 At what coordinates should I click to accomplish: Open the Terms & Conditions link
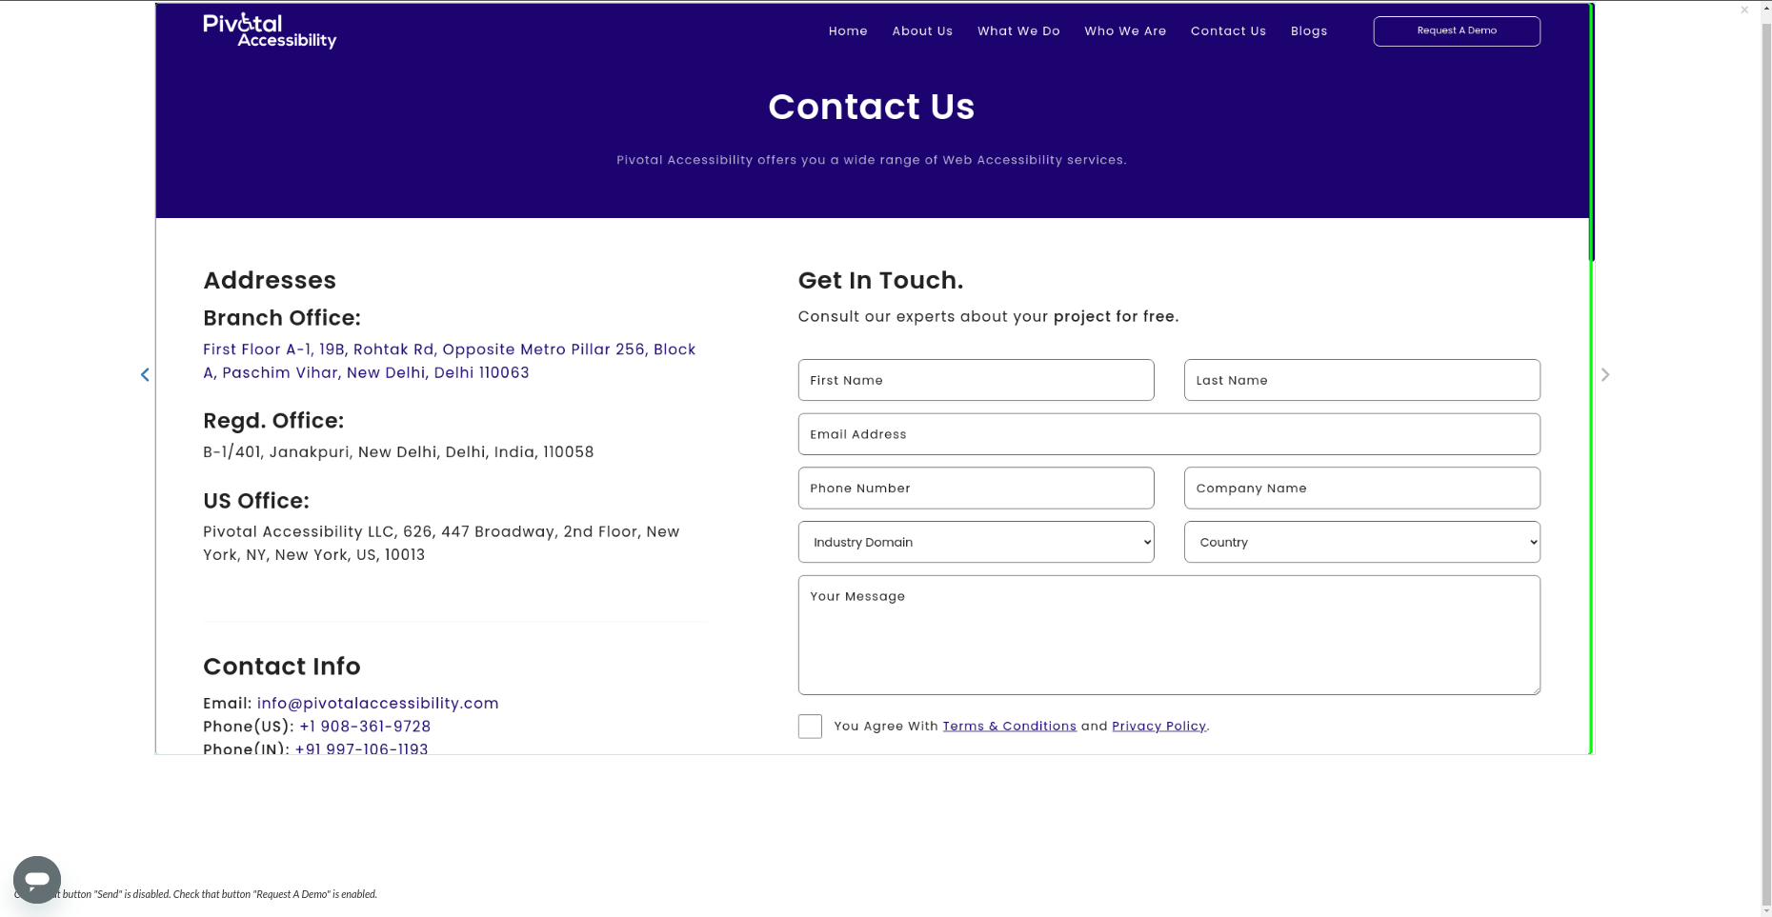pos(1009,727)
